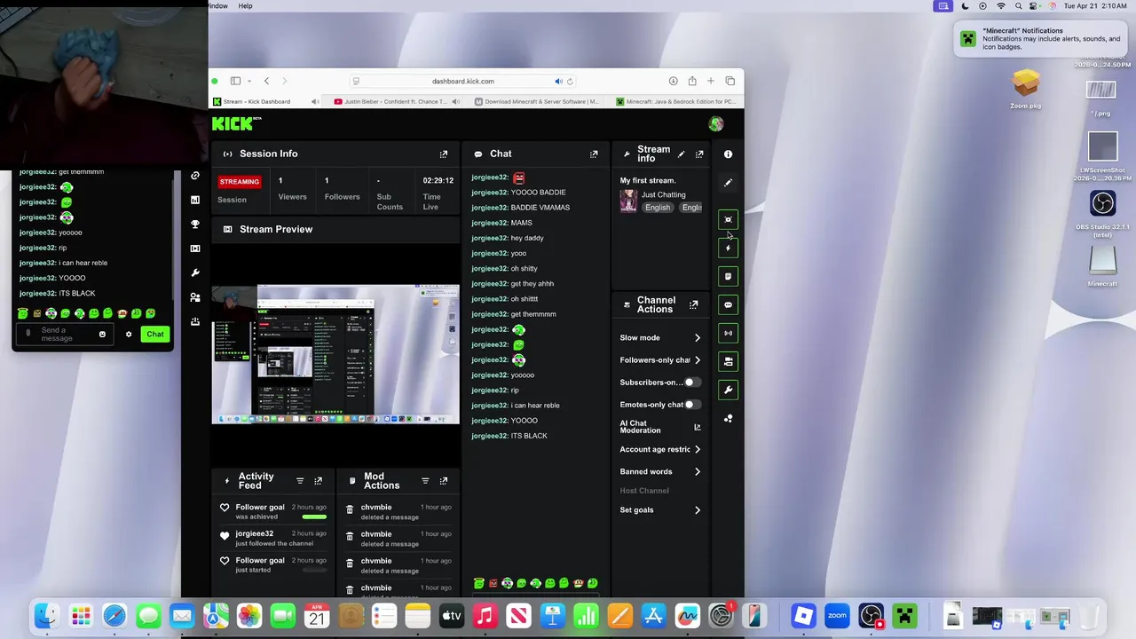Open Roblox app in the Dock
Screen dimensions: 1136x639
(803, 616)
